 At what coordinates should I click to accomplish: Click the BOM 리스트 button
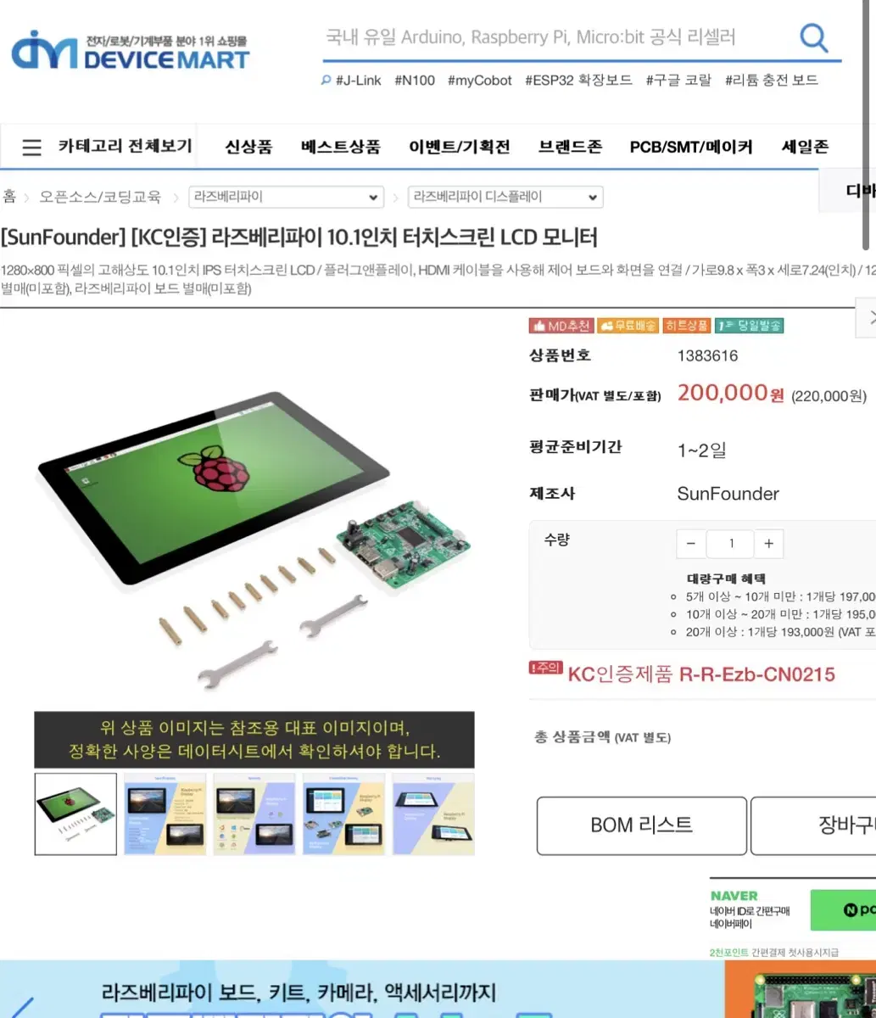(642, 825)
